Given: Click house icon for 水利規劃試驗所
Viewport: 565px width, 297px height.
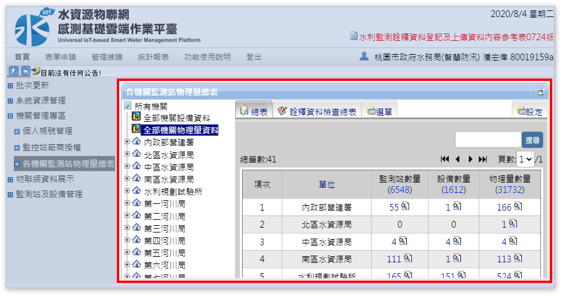Looking at the screenshot, I should click(x=136, y=190).
